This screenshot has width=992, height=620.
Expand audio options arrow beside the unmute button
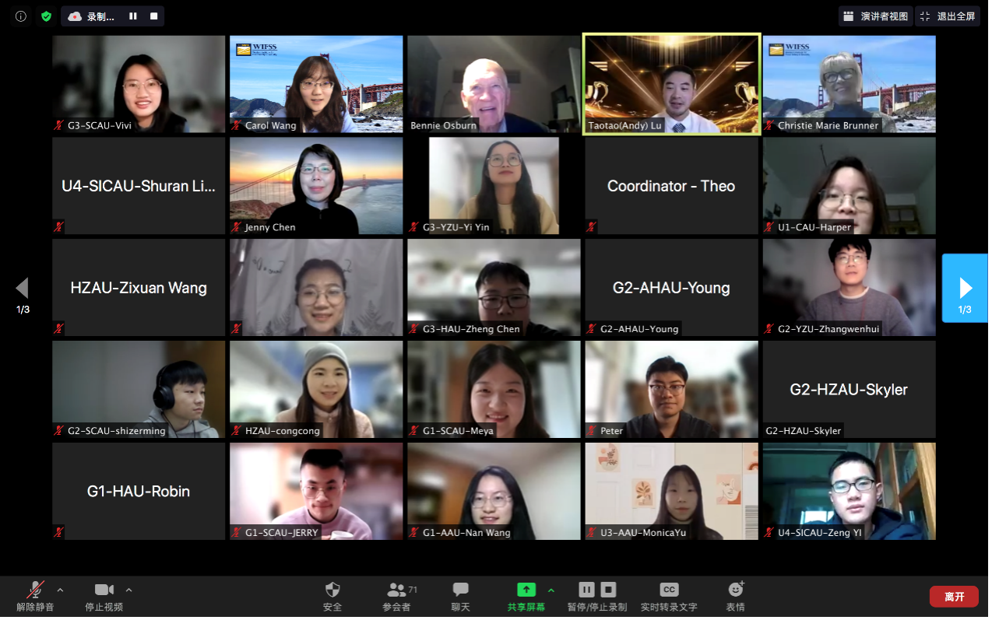(x=61, y=590)
